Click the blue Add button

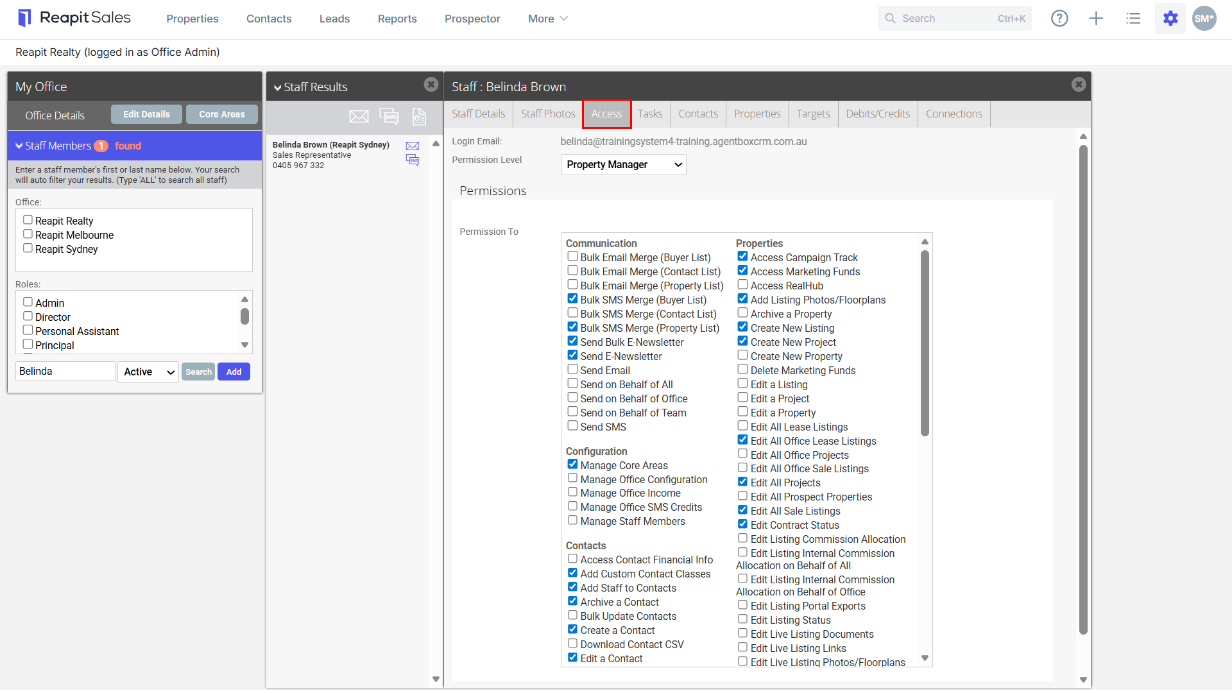(x=234, y=372)
